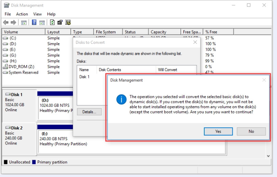The width and height of the screenshot is (277, 177).
Task: Click the scrollbar down arrow
Action: click(x=268, y=156)
